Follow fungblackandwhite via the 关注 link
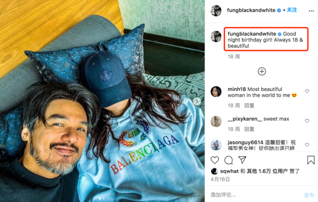Viewport: 318px width, 202px height. (x=292, y=10)
